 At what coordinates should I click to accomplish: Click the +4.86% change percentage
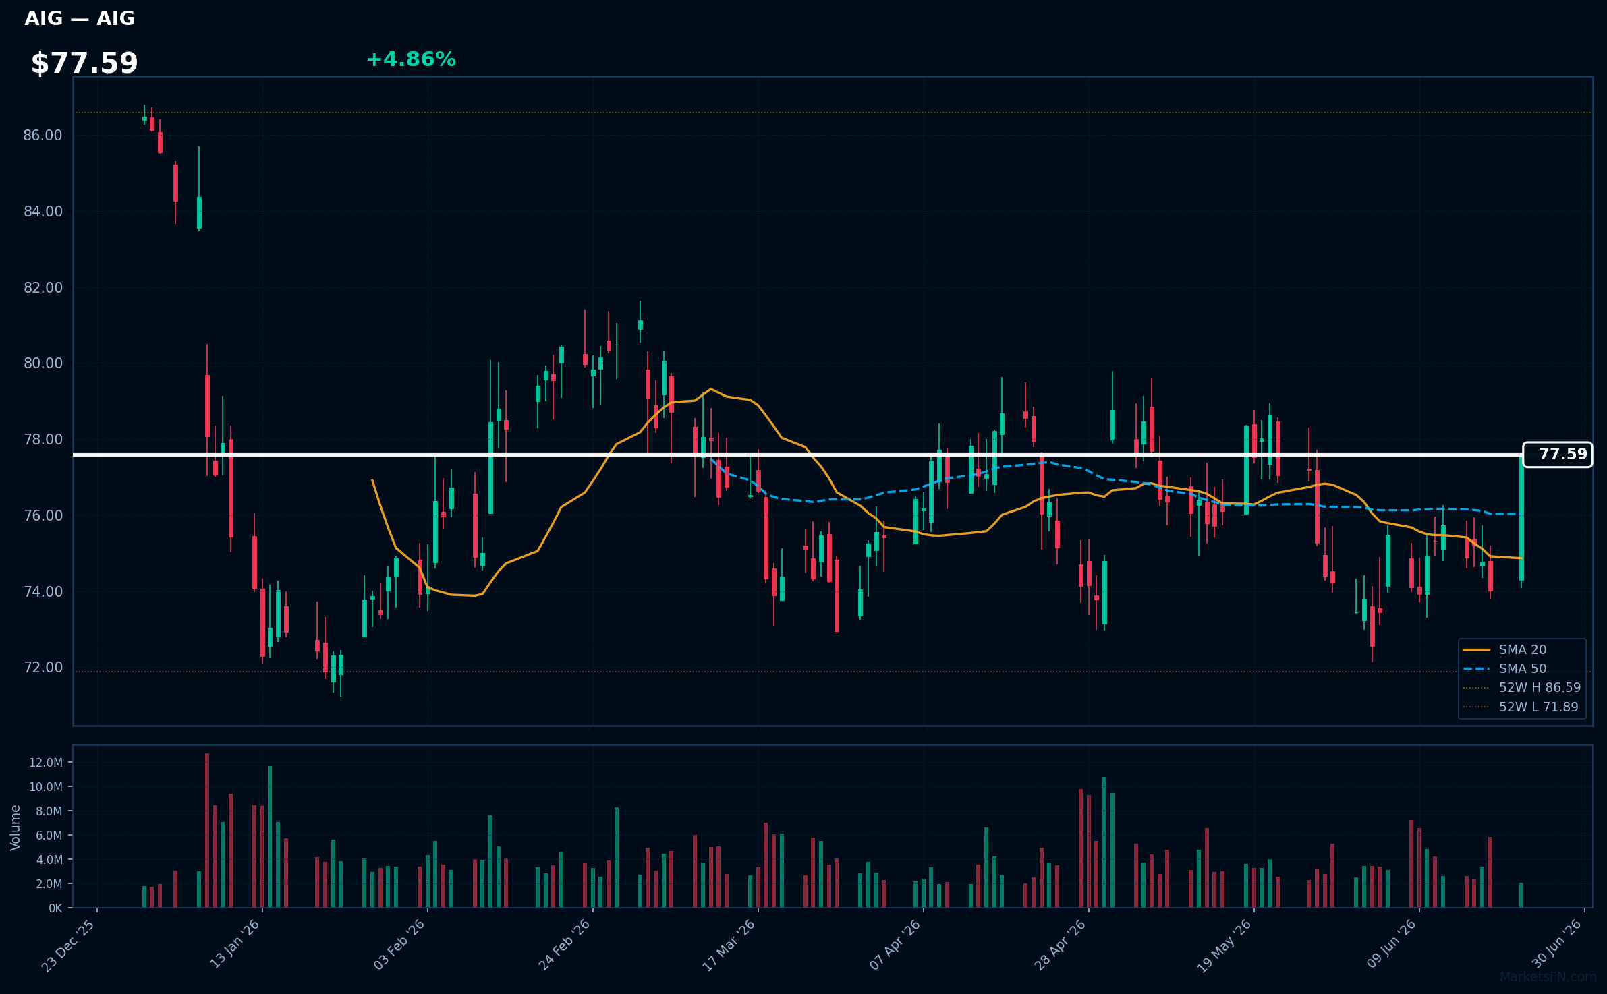coord(411,60)
